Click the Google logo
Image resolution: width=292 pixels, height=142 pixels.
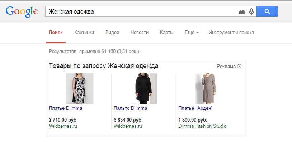click(x=22, y=12)
